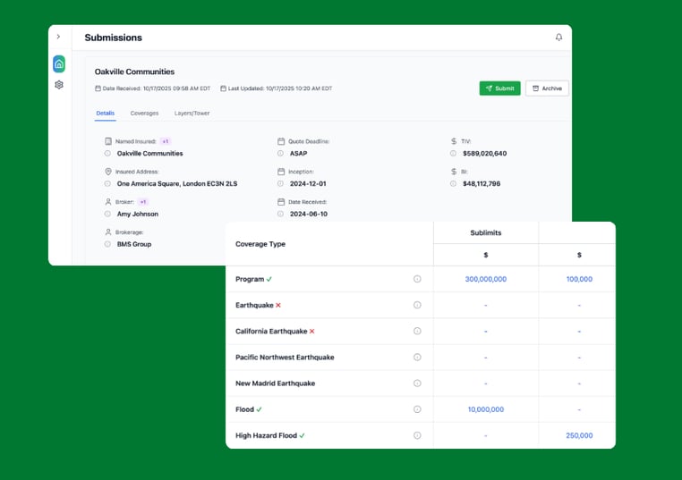
Task: Click the Program sublimit value 300,000,000
Action: pyautogui.click(x=485, y=279)
